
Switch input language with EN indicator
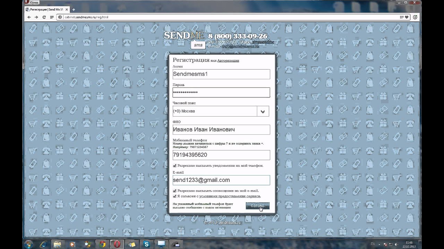(x=373, y=245)
